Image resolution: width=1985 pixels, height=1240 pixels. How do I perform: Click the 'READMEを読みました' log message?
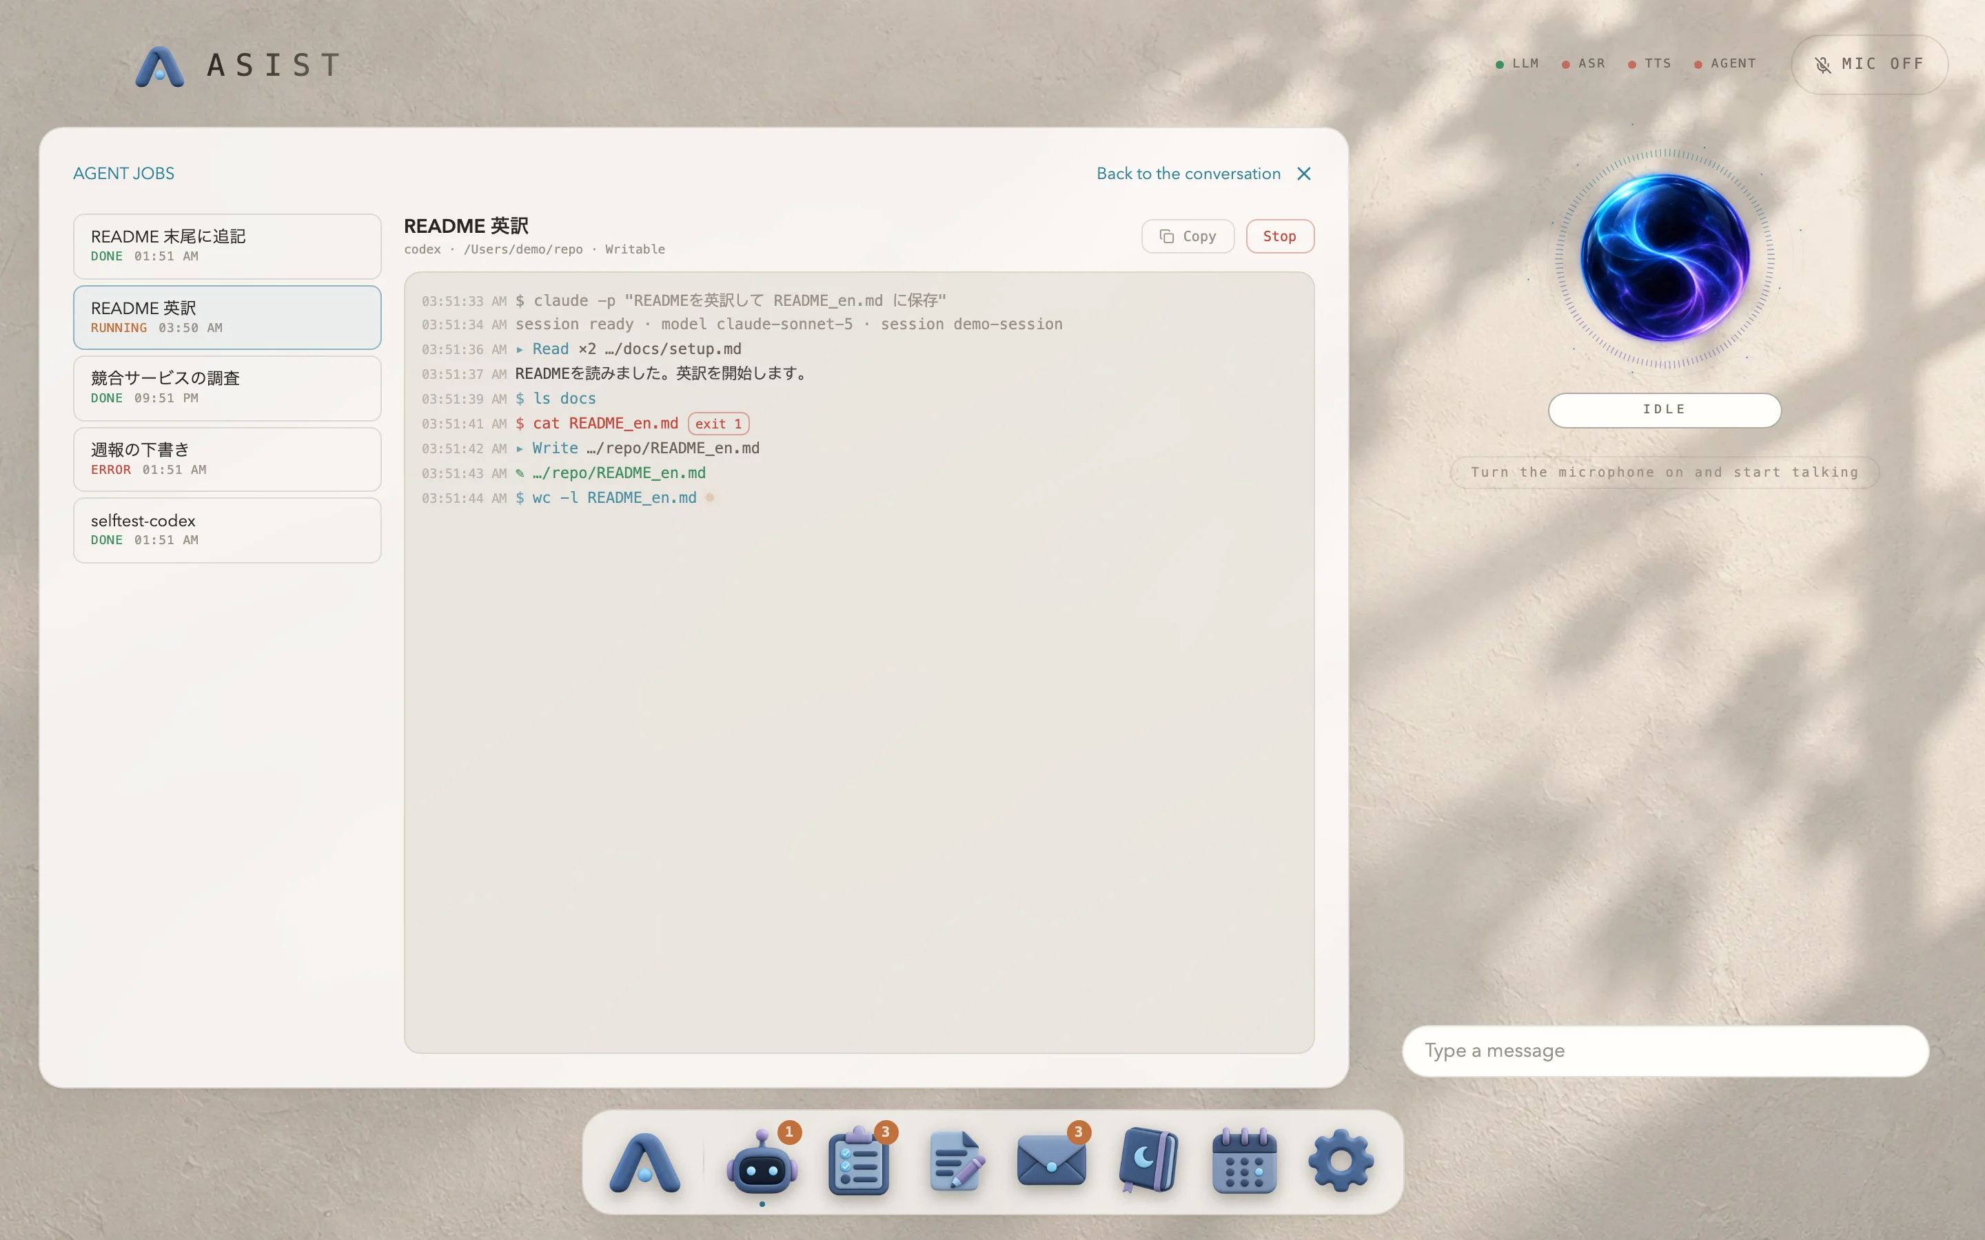tap(662, 374)
